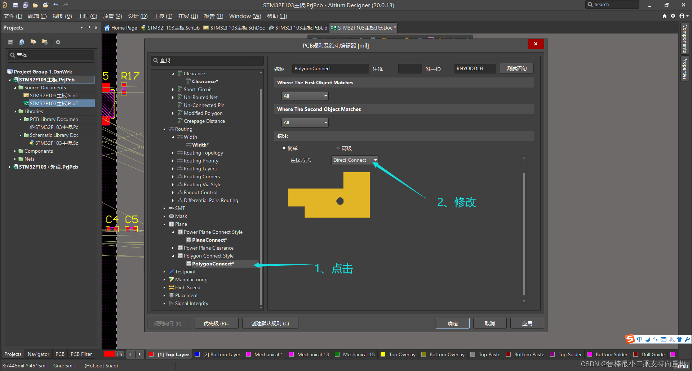The image size is (692, 371).
Task: Click the folder with gear icon in the Projects panel
Action: [45, 42]
